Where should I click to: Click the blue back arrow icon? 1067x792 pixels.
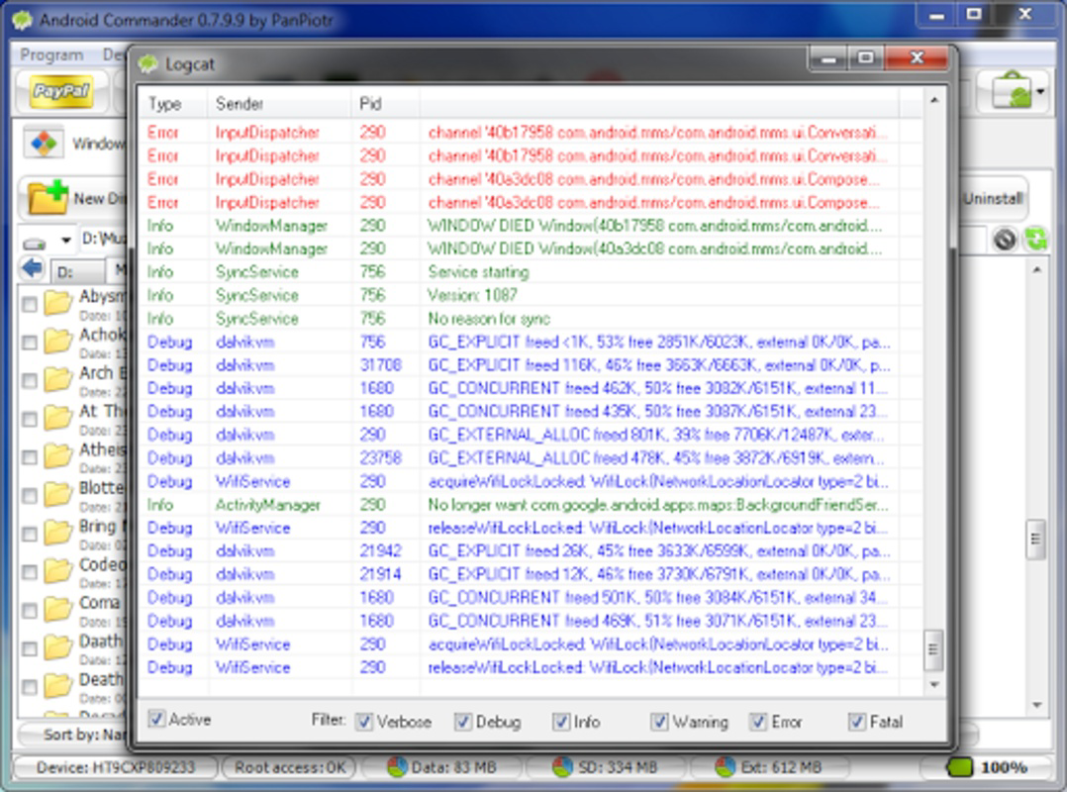click(x=32, y=268)
